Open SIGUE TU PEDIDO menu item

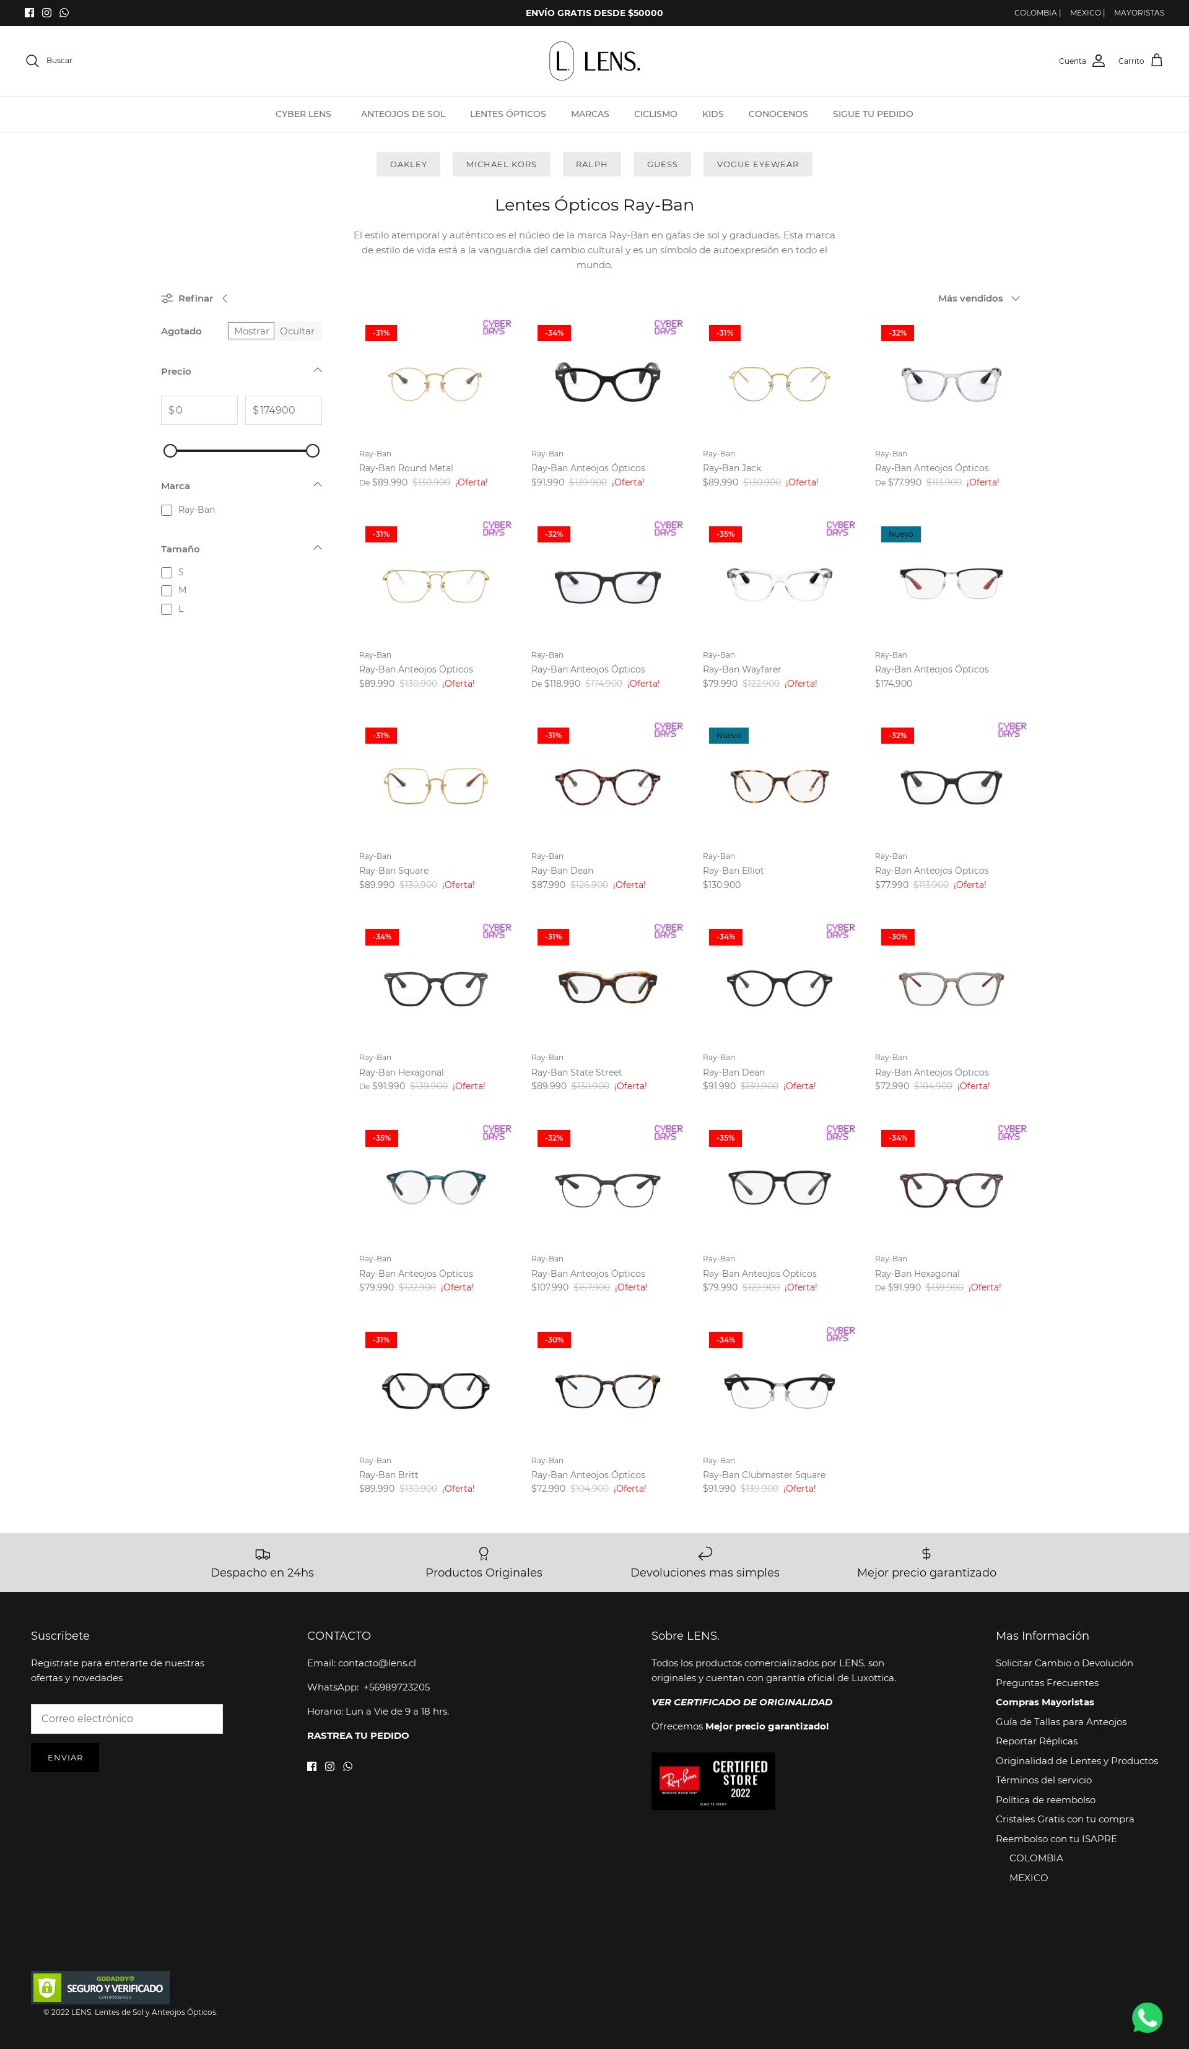[873, 114]
